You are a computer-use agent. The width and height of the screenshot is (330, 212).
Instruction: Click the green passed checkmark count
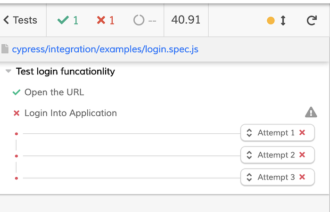pyautogui.click(x=68, y=20)
